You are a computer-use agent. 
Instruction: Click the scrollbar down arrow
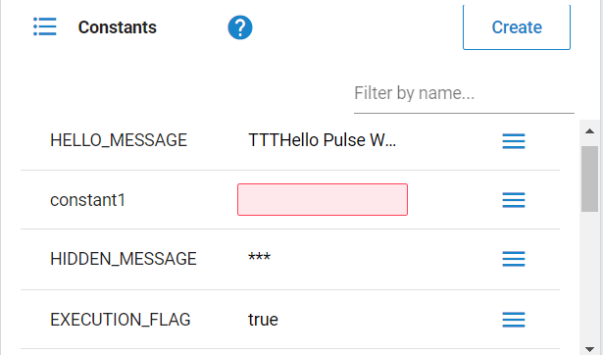tap(589, 349)
